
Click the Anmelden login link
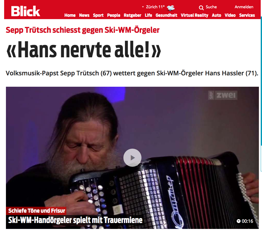point(244,7)
